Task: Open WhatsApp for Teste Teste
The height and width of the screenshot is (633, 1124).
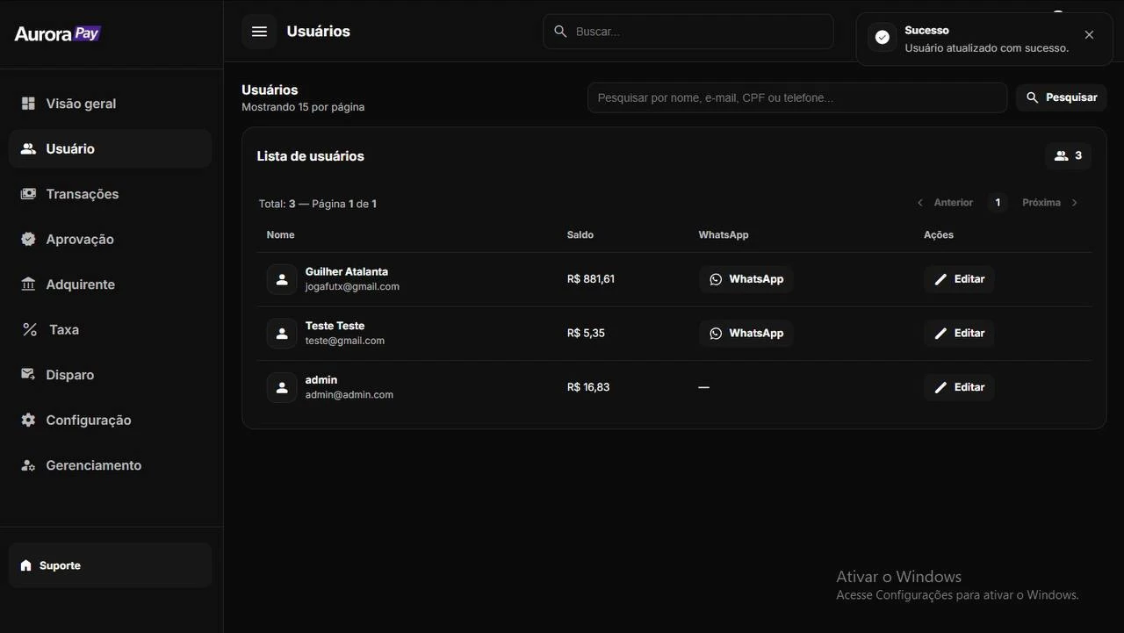Action: click(746, 334)
